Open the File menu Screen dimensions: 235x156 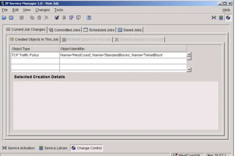(x=5, y=10)
